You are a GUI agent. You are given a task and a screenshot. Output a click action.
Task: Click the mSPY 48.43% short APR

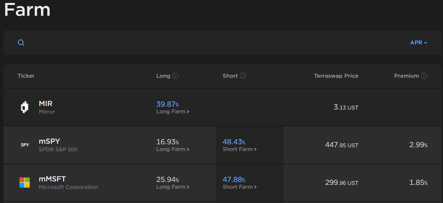pos(234,142)
